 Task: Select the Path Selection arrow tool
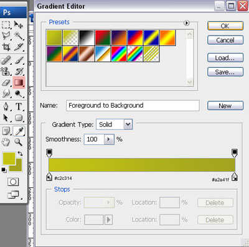[x=6, y=118]
